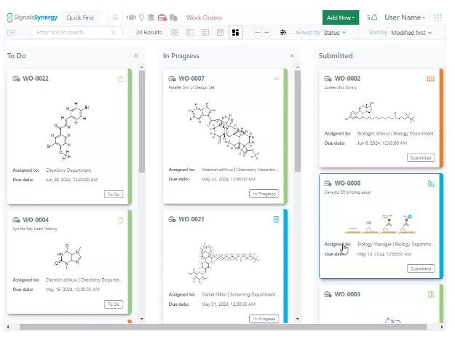
Task: Open the Sort by Modified first dropdown
Action: [x=411, y=33]
